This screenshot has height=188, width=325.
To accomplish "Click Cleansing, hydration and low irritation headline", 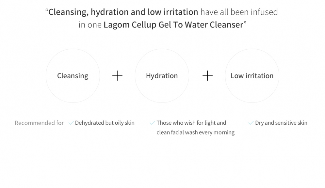I will click(123, 12).
